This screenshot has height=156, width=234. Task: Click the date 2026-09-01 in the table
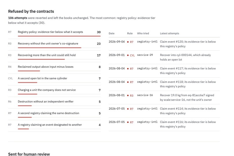pos(116,55)
